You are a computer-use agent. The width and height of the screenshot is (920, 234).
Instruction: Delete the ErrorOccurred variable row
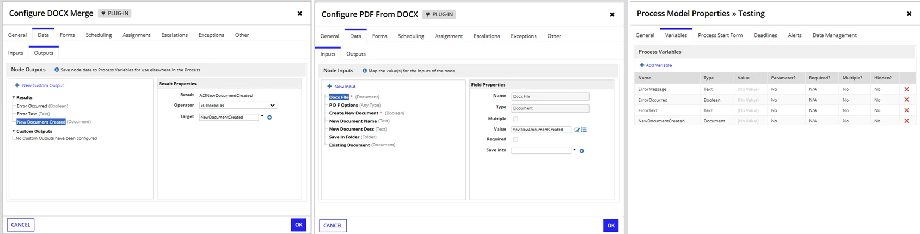point(906,100)
